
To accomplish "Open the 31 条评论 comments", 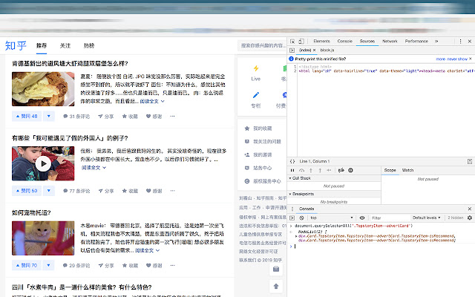I will point(76,117).
